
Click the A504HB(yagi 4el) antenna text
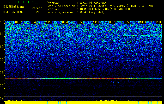point(92,12)
